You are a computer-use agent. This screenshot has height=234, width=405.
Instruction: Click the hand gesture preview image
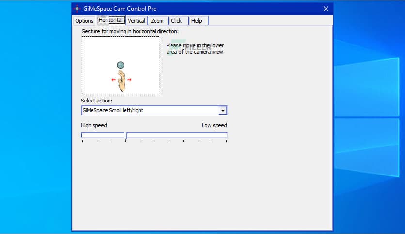point(121,65)
